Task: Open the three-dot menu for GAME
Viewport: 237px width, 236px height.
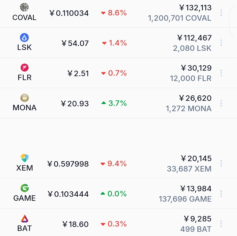Action: pos(221,194)
